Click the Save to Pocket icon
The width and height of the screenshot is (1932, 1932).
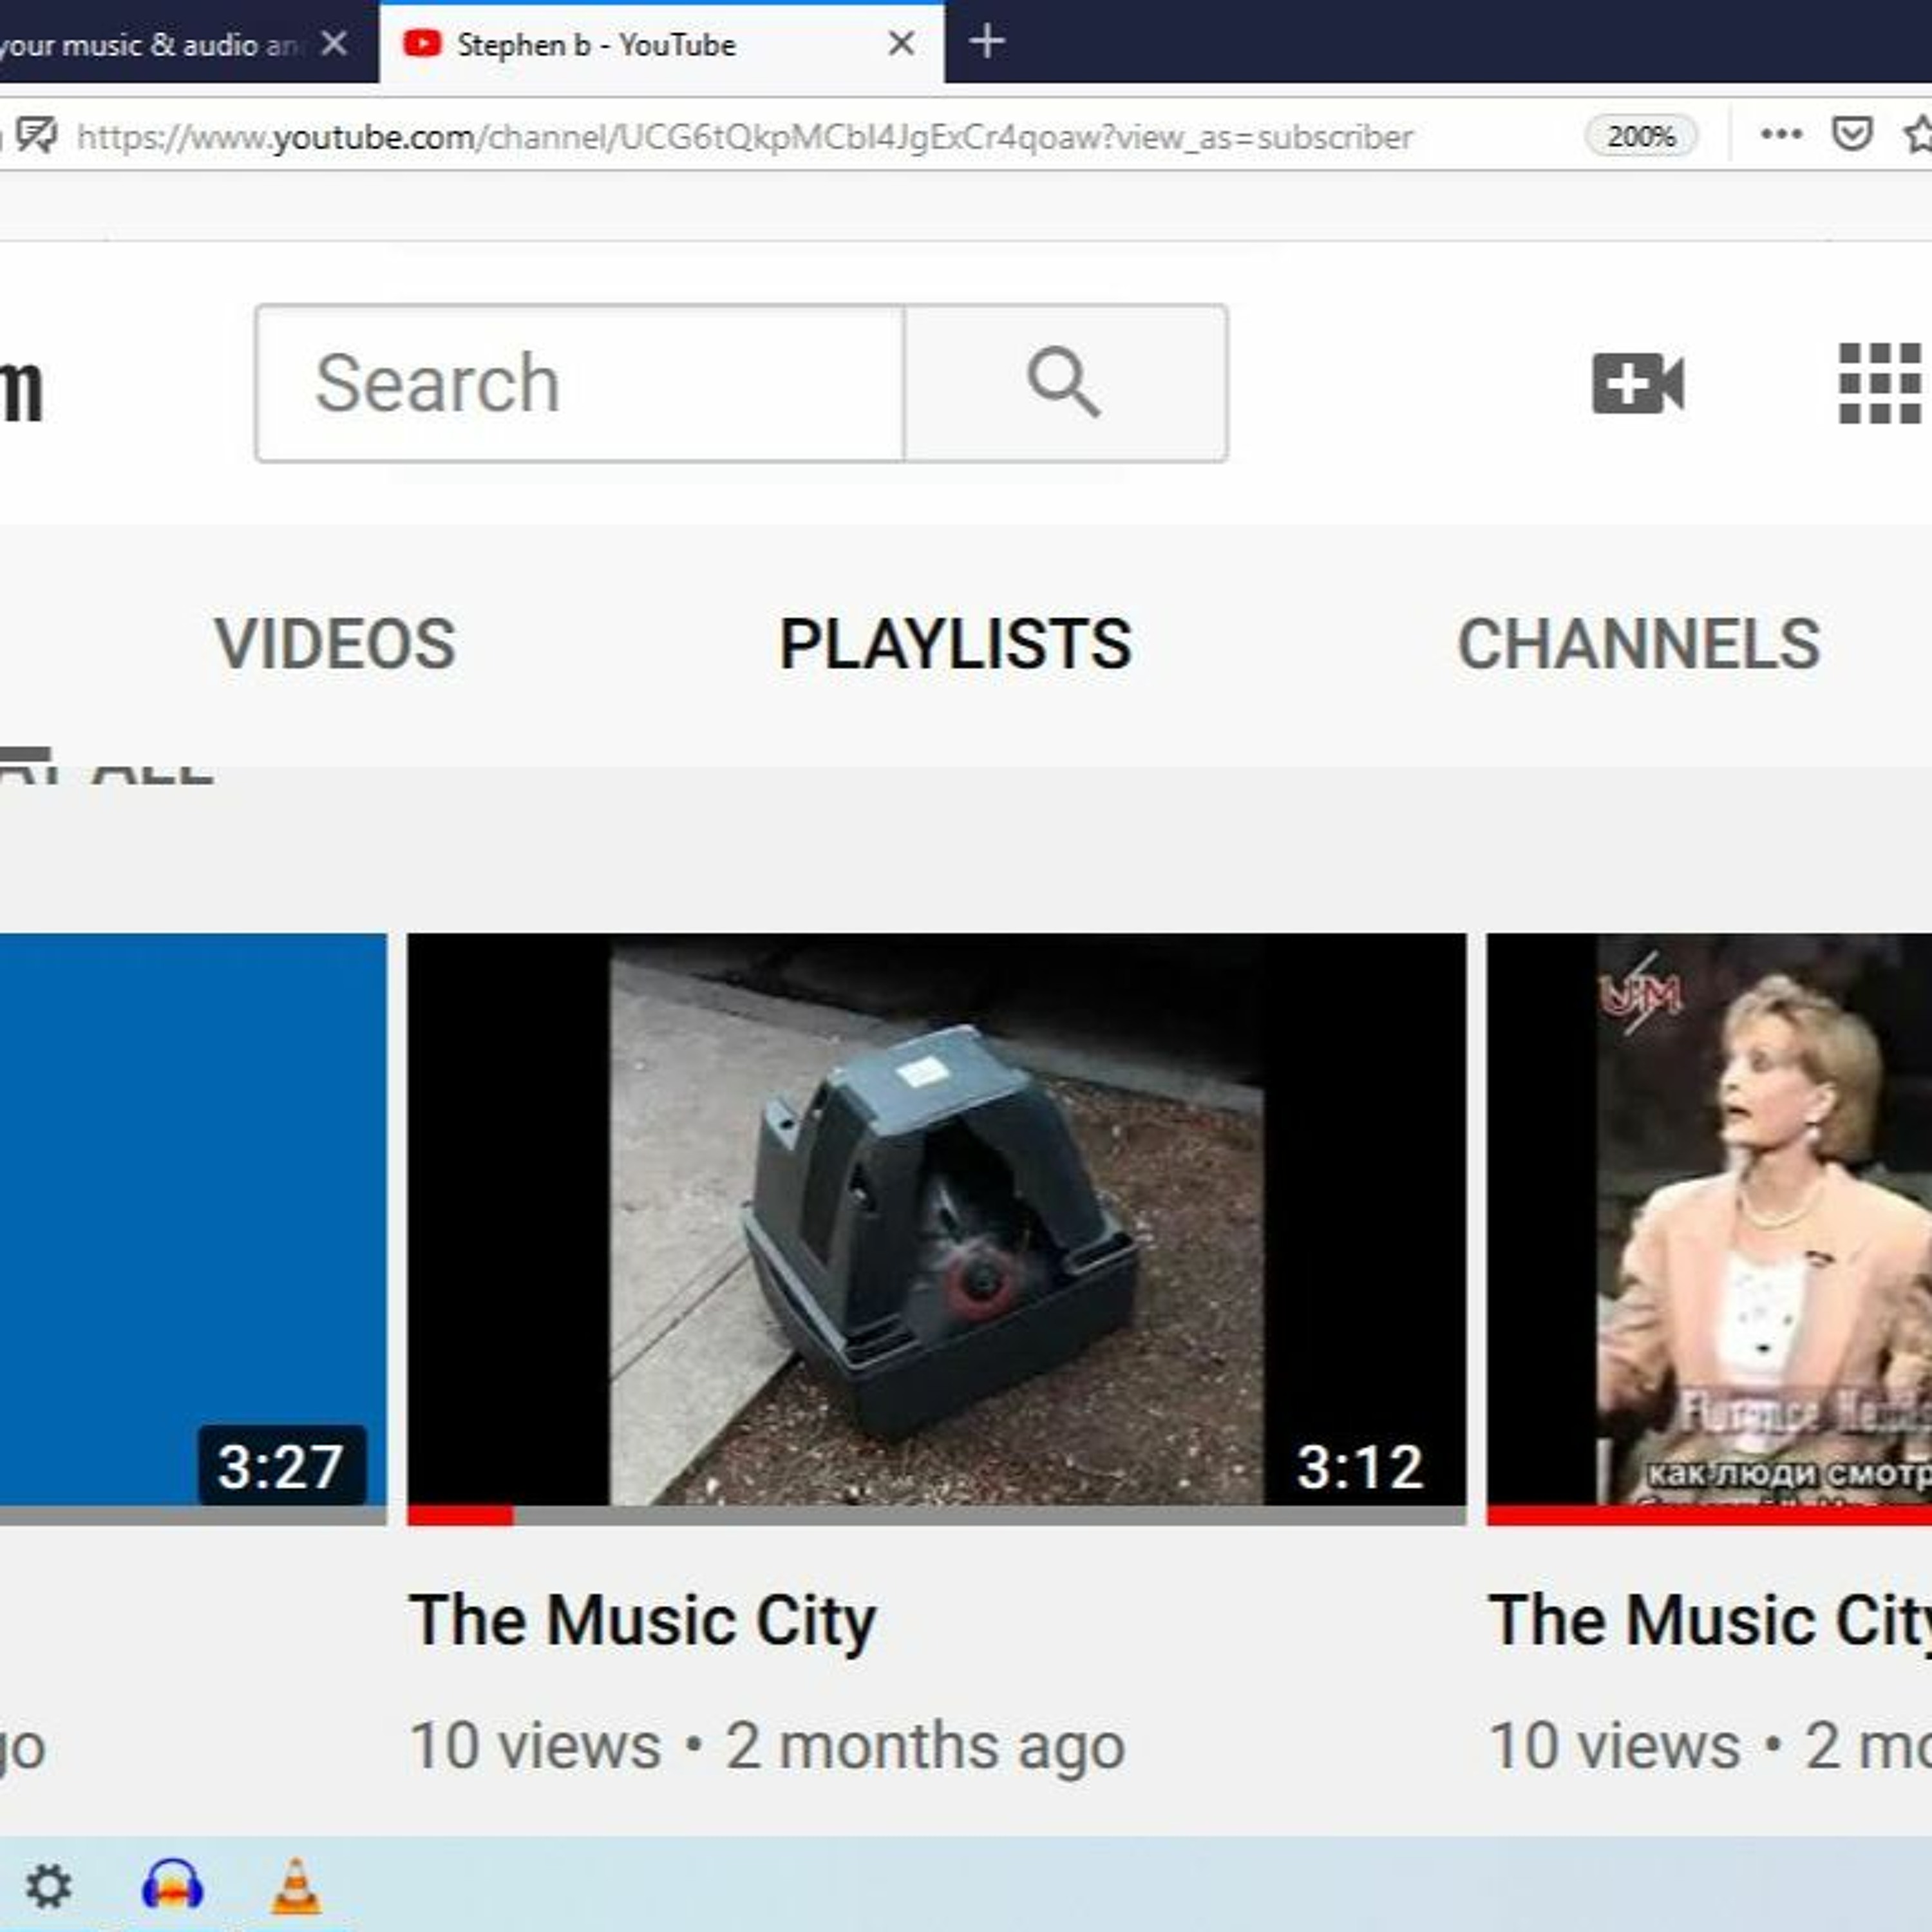click(x=1851, y=134)
